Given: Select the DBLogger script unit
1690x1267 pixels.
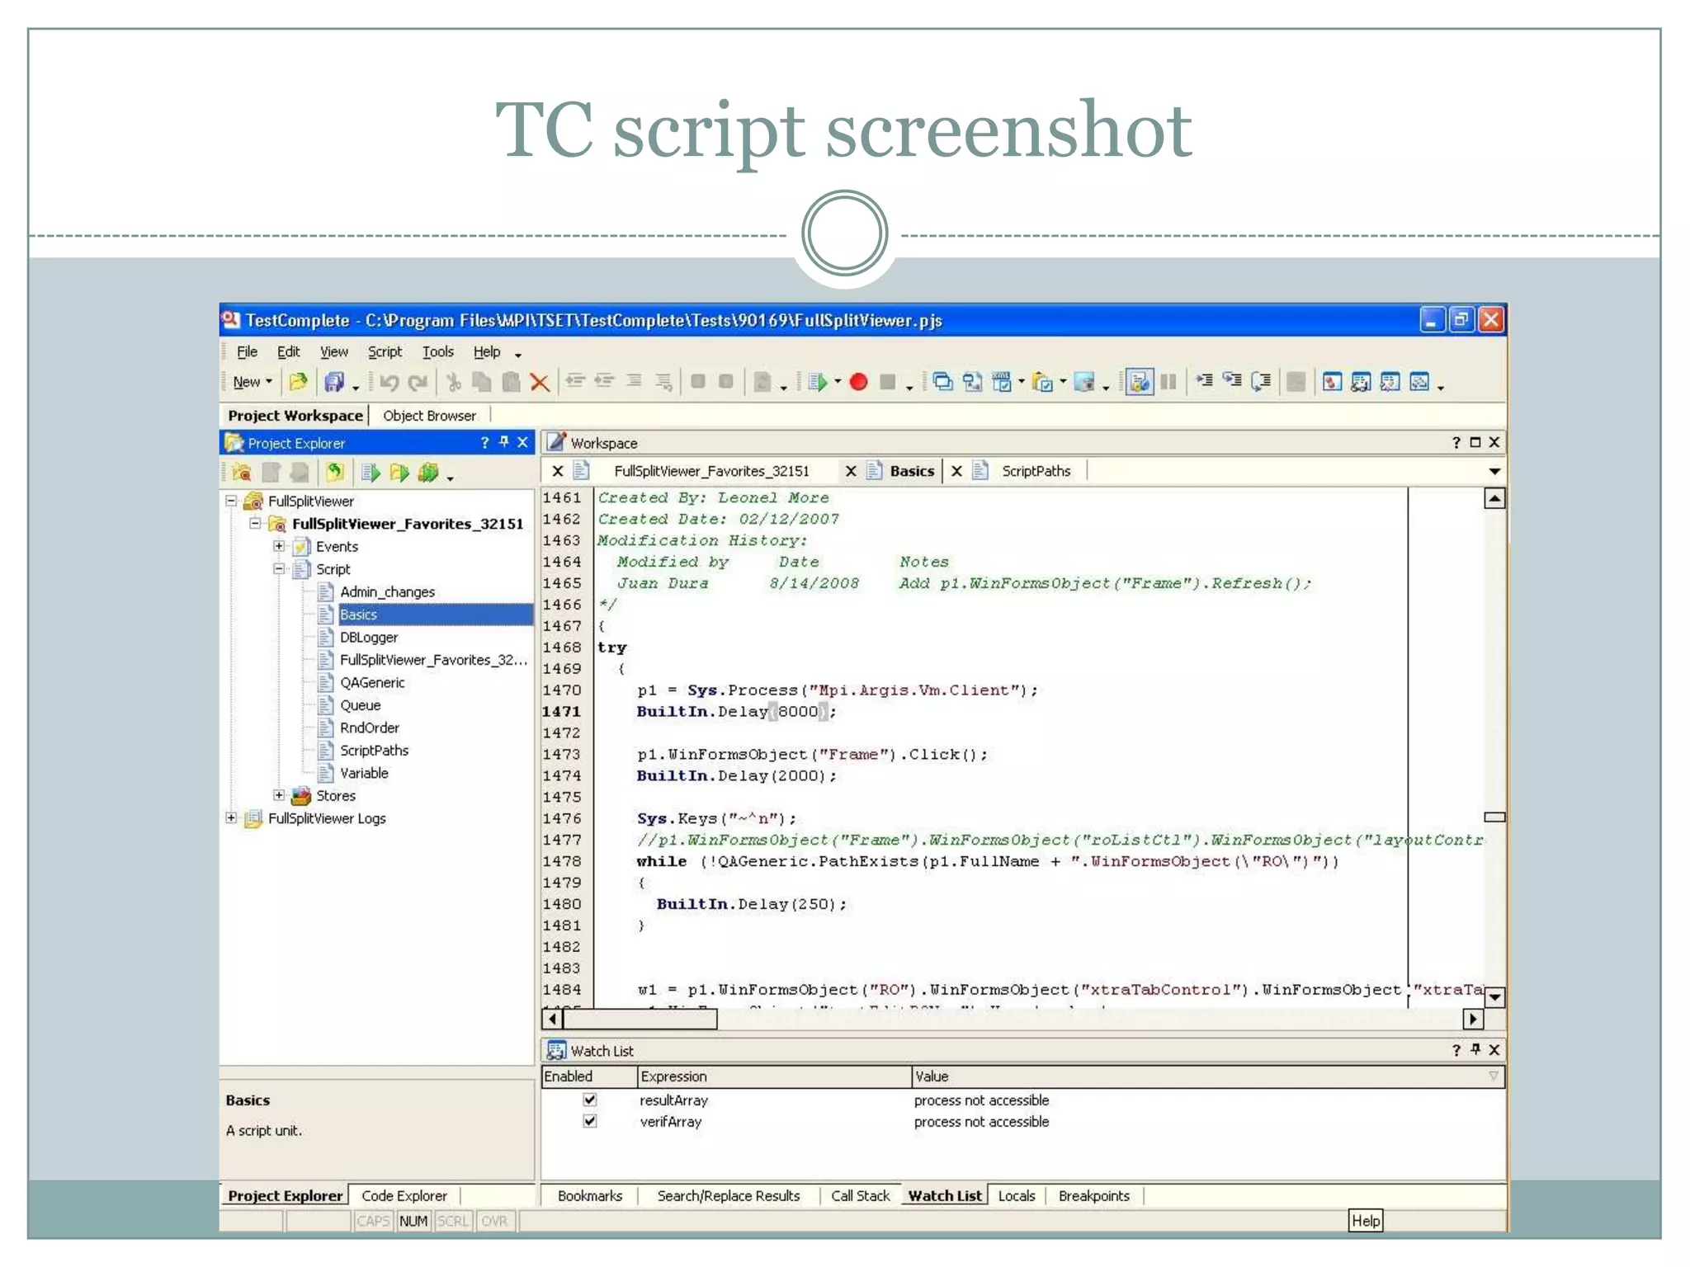Looking at the screenshot, I should coord(369,637).
